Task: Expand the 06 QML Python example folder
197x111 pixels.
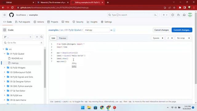Action: click(5, 86)
